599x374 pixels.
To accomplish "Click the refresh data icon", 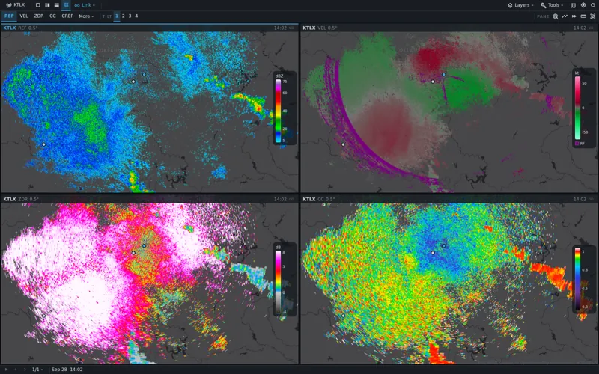I will click(593, 5).
